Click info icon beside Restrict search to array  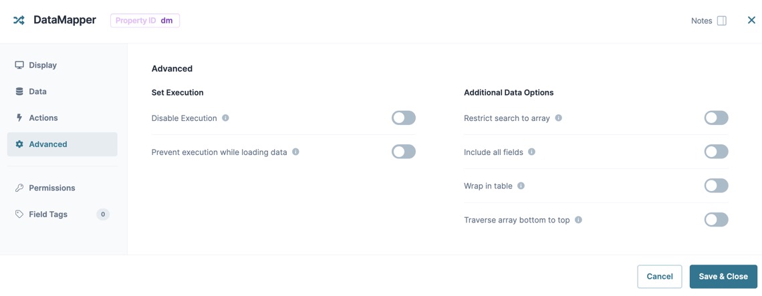(x=558, y=118)
